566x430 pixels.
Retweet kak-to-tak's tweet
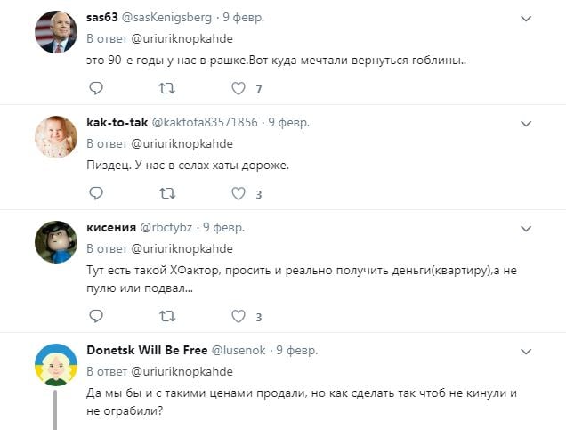tap(167, 193)
